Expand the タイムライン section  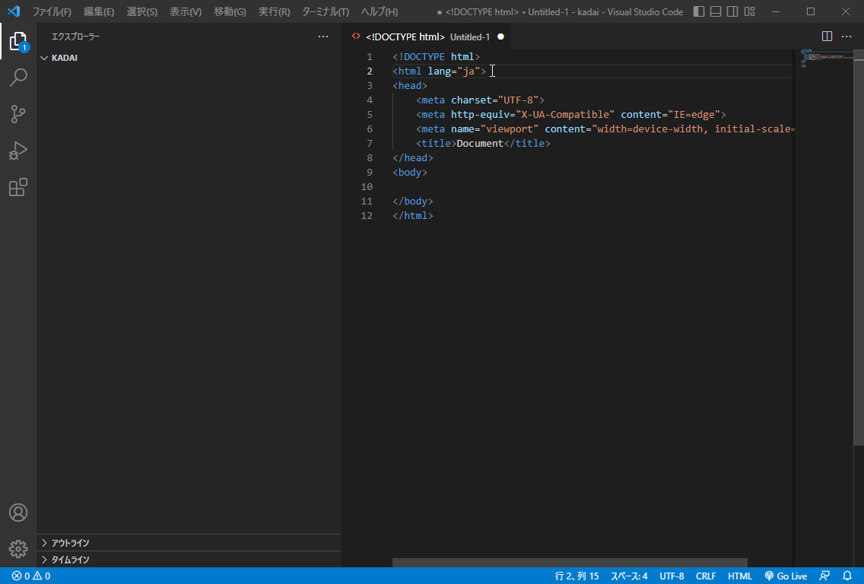tap(70, 560)
